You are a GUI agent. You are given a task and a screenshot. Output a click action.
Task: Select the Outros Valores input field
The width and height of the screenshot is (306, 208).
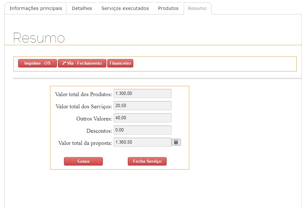(142, 118)
